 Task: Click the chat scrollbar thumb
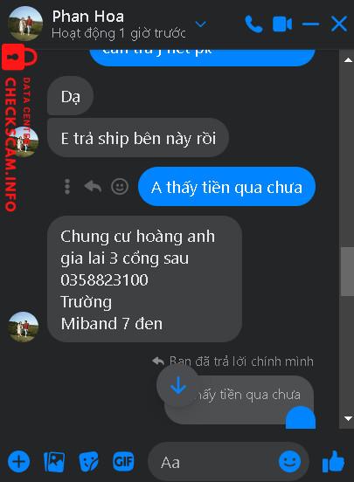348,272
